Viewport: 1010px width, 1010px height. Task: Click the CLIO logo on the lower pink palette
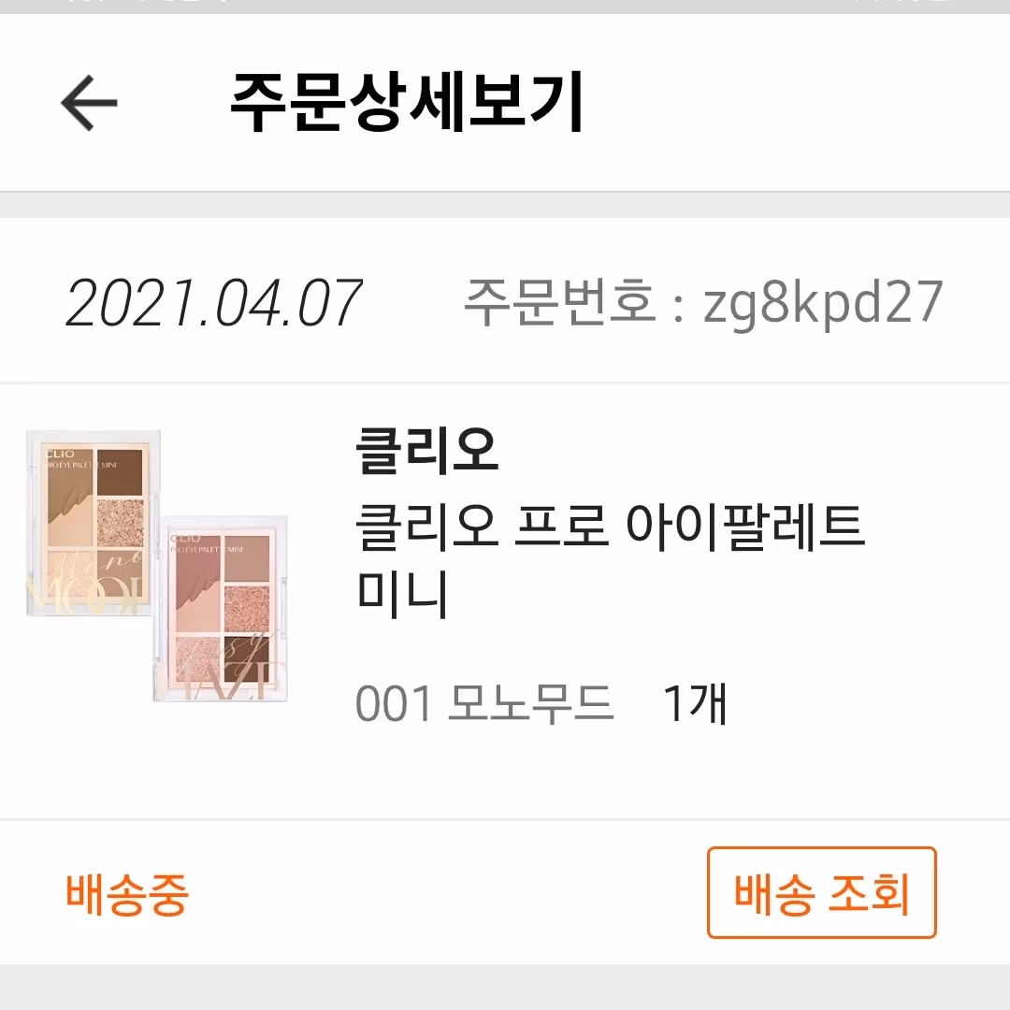click(185, 539)
